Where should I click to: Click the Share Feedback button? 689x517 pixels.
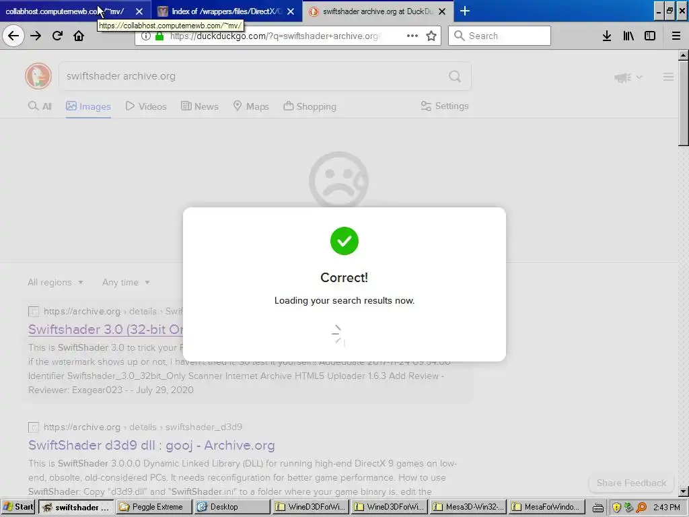pyautogui.click(x=631, y=483)
